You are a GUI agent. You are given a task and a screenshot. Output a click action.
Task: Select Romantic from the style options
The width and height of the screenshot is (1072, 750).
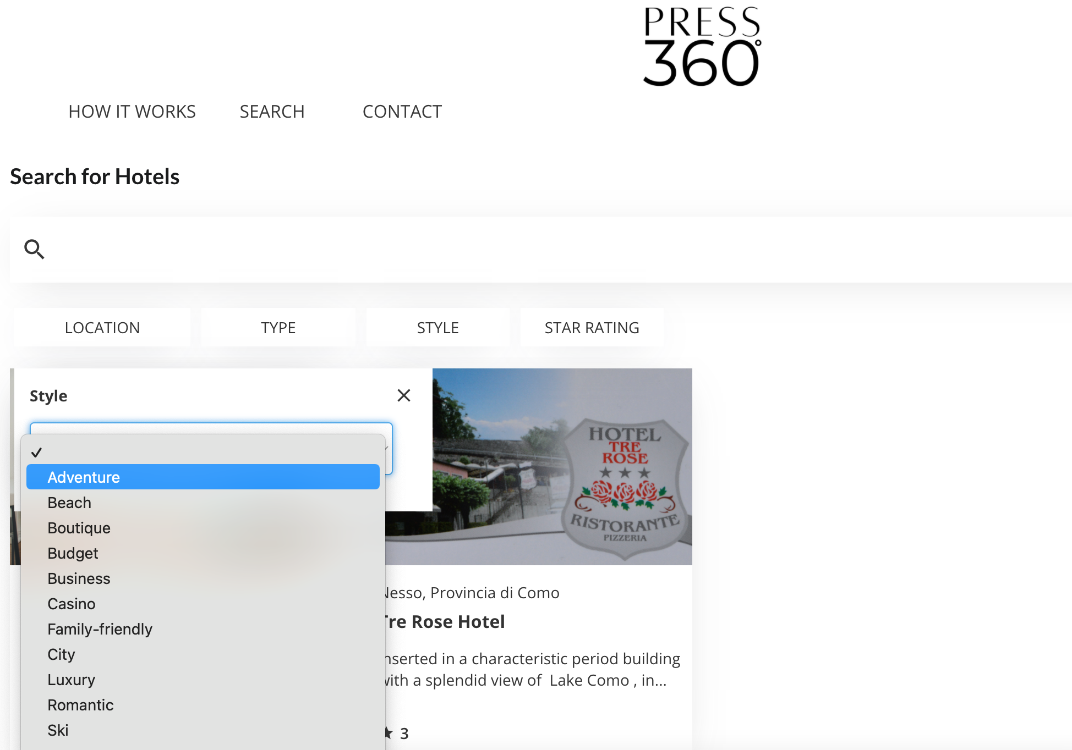tap(203, 705)
